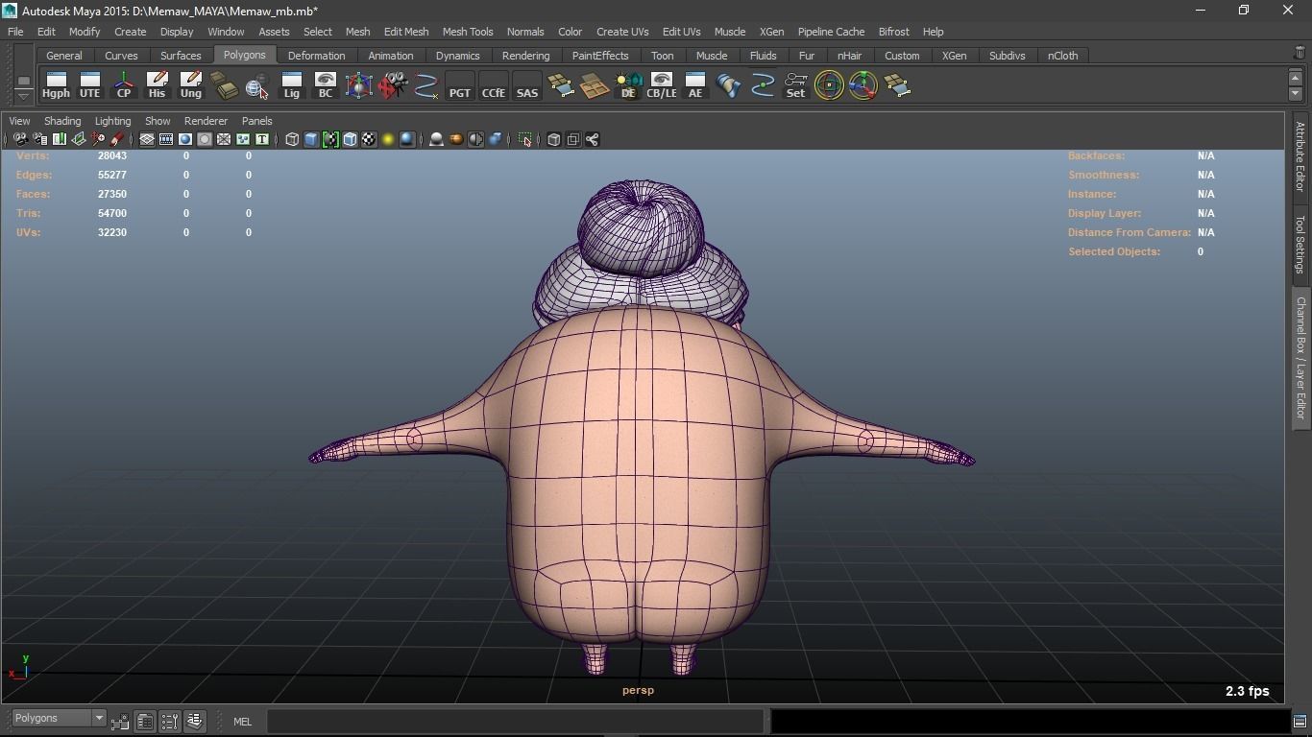
Task: Run the CP center pivot shelf icon
Action: (123, 85)
